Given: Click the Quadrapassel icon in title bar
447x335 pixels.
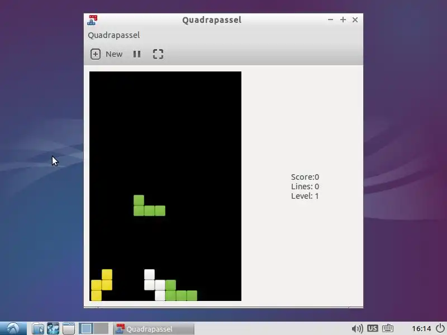Looking at the screenshot, I should click(92, 20).
